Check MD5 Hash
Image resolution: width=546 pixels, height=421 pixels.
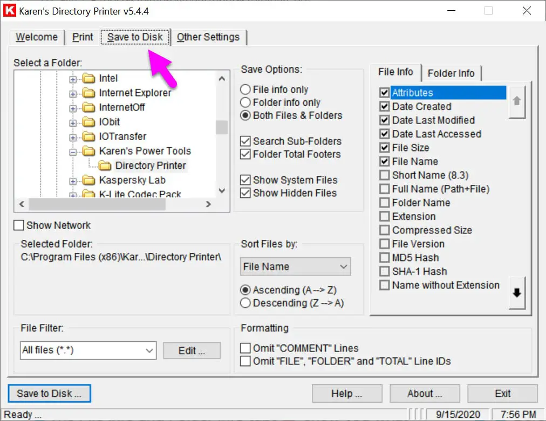[x=385, y=258]
